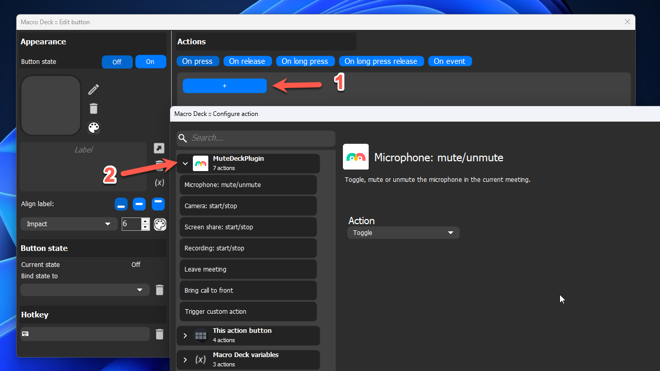Click the Hotkey input field
This screenshot has height=371, width=660.
tap(85, 334)
